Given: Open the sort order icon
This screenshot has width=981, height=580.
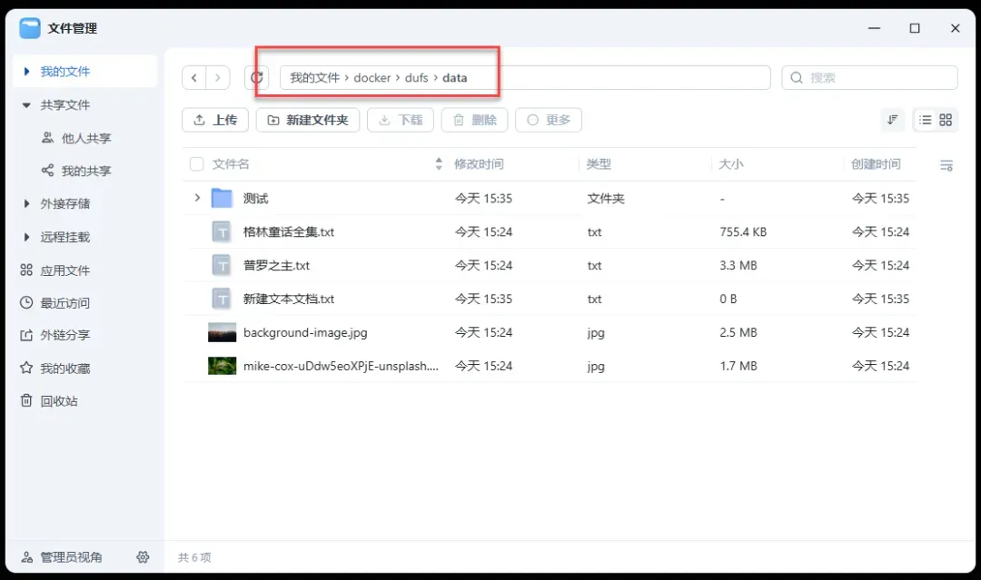Looking at the screenshot, I should [893, 120].
